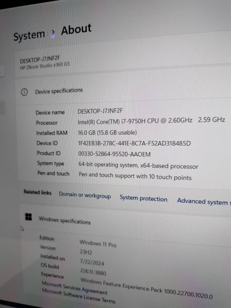Image resolution: width=231 pixels, height=308 pixels.
Task: Open Microsoft Services Agreement link
Action: pyautogui.click(x=74, y=288)
